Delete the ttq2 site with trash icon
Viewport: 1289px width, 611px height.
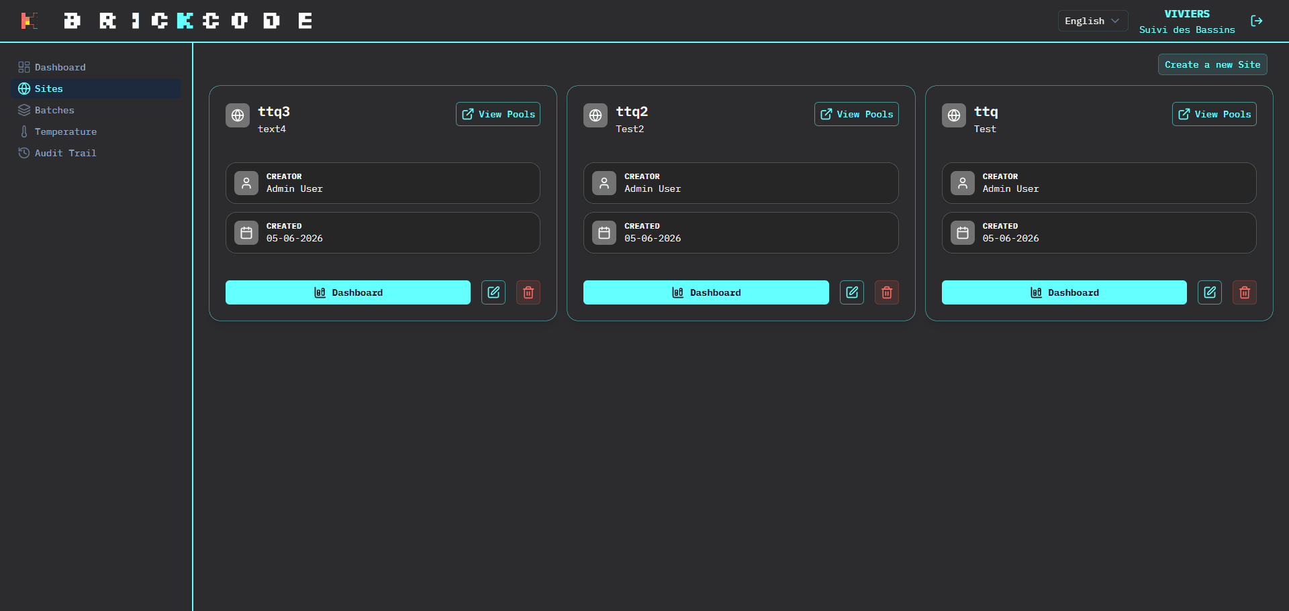click(x=887, y=292)
